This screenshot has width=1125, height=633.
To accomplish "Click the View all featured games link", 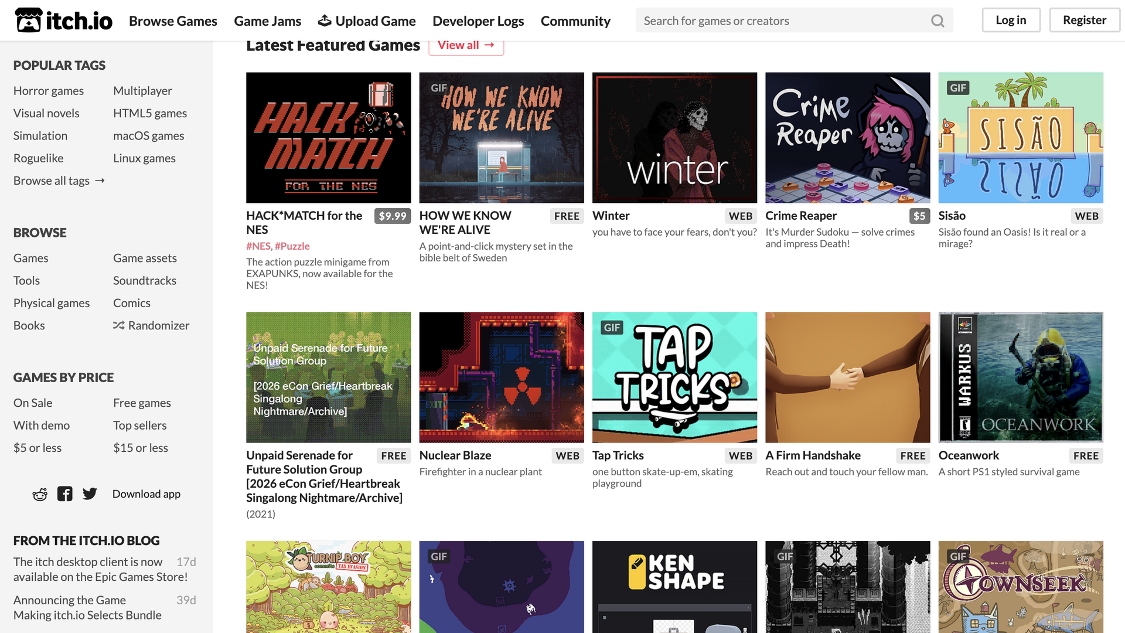I will [466, 44].
